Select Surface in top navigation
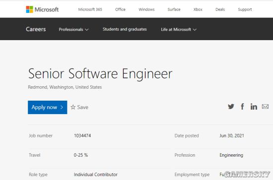 pos(174,9)
